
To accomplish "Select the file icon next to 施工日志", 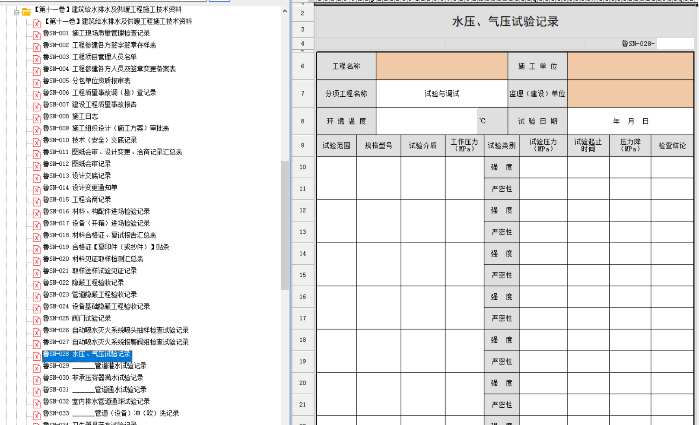I will pyautogui.click(x=37, y=118).
